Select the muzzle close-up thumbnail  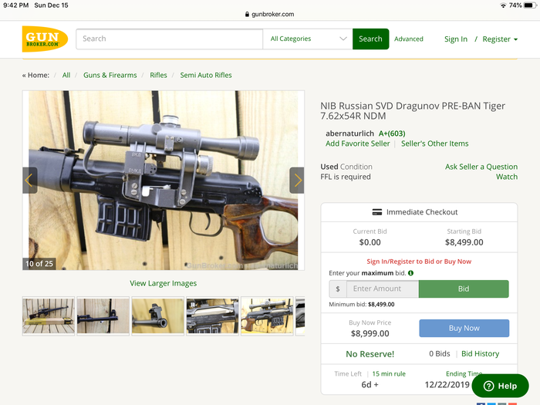tap(157, 316)
